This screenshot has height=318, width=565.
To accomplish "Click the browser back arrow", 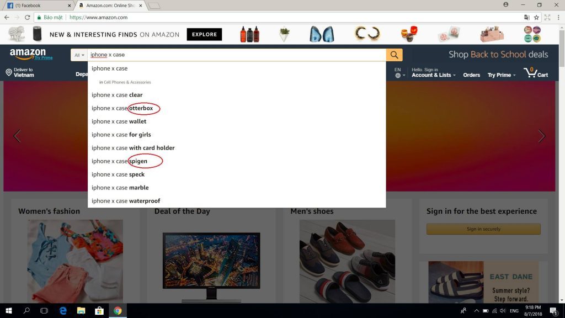I will (7, 17).
